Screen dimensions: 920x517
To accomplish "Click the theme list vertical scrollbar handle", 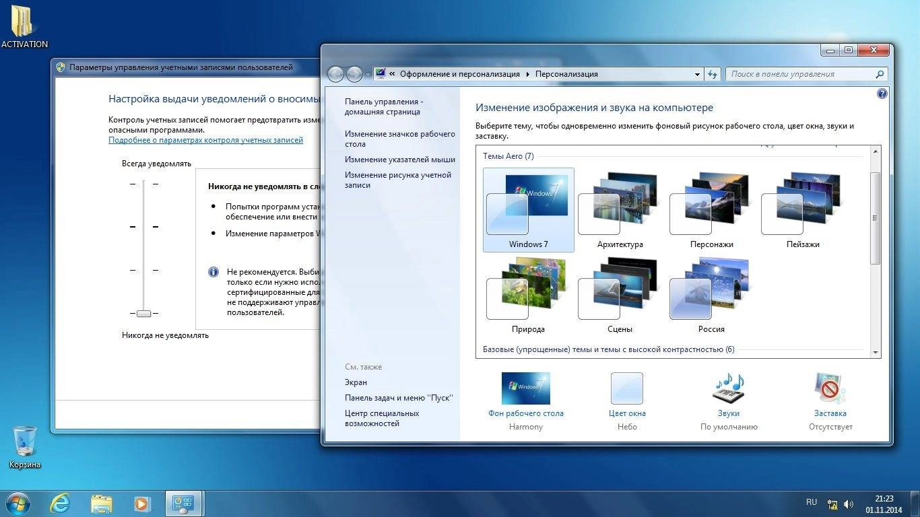I will click(x=876, y=217).
